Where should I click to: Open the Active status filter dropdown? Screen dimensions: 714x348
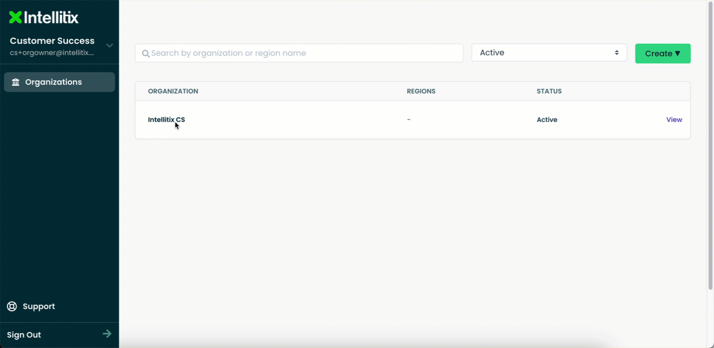click(549, 53)
